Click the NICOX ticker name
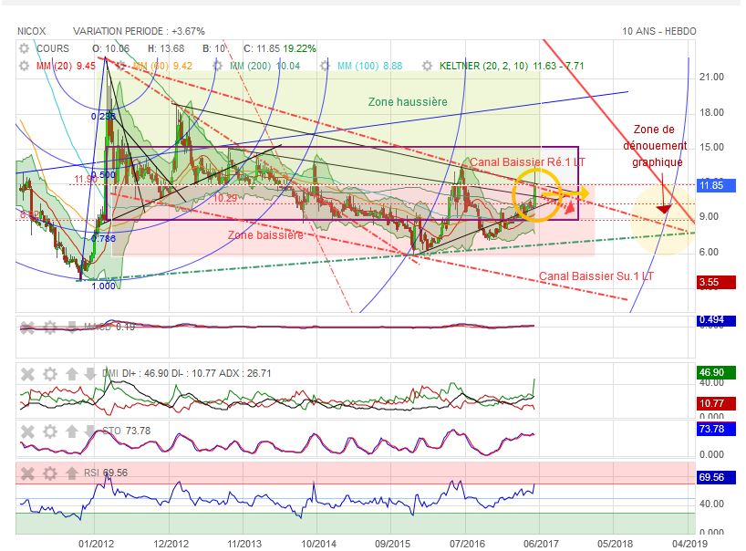 (x=31, y=31)
